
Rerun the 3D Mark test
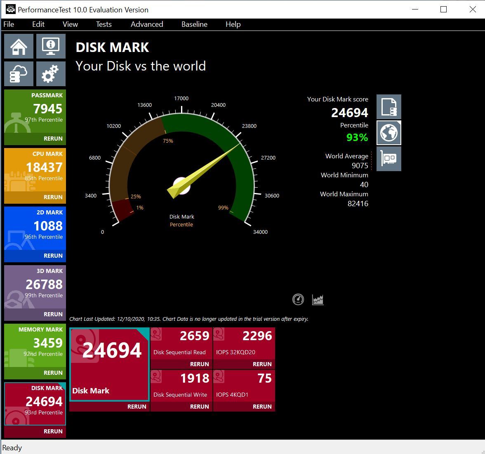[x=53, y=314]
